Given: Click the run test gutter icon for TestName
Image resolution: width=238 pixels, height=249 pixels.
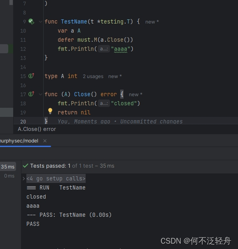Looking at the screenshot, I should 31,21.
